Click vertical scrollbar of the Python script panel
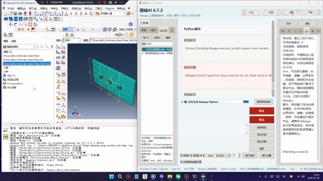Image resolution: width=323 pixels, height=181 pixels. point(273,58)
